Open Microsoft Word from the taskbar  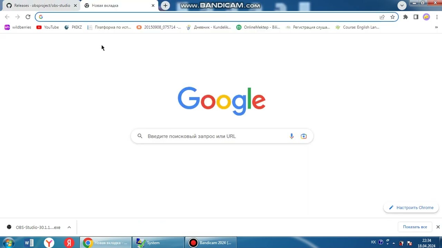pos(29,242)
